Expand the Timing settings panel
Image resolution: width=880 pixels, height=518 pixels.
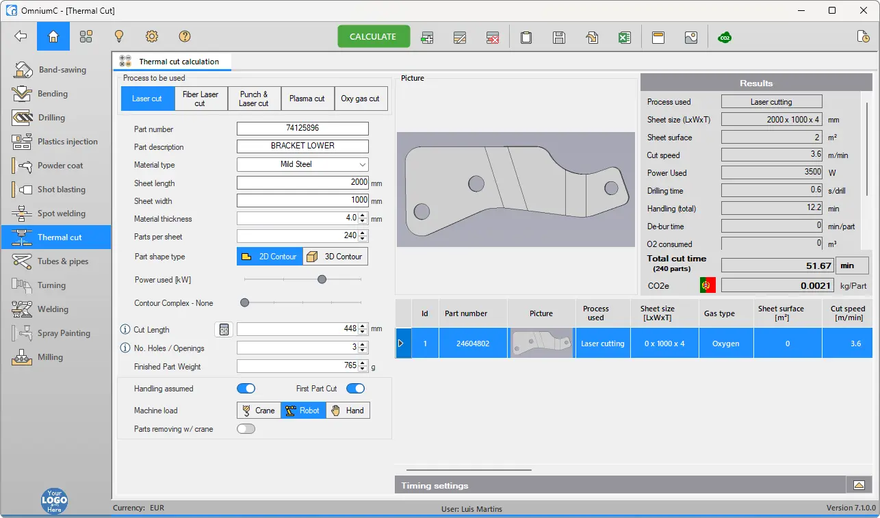[x=859, y=485]
